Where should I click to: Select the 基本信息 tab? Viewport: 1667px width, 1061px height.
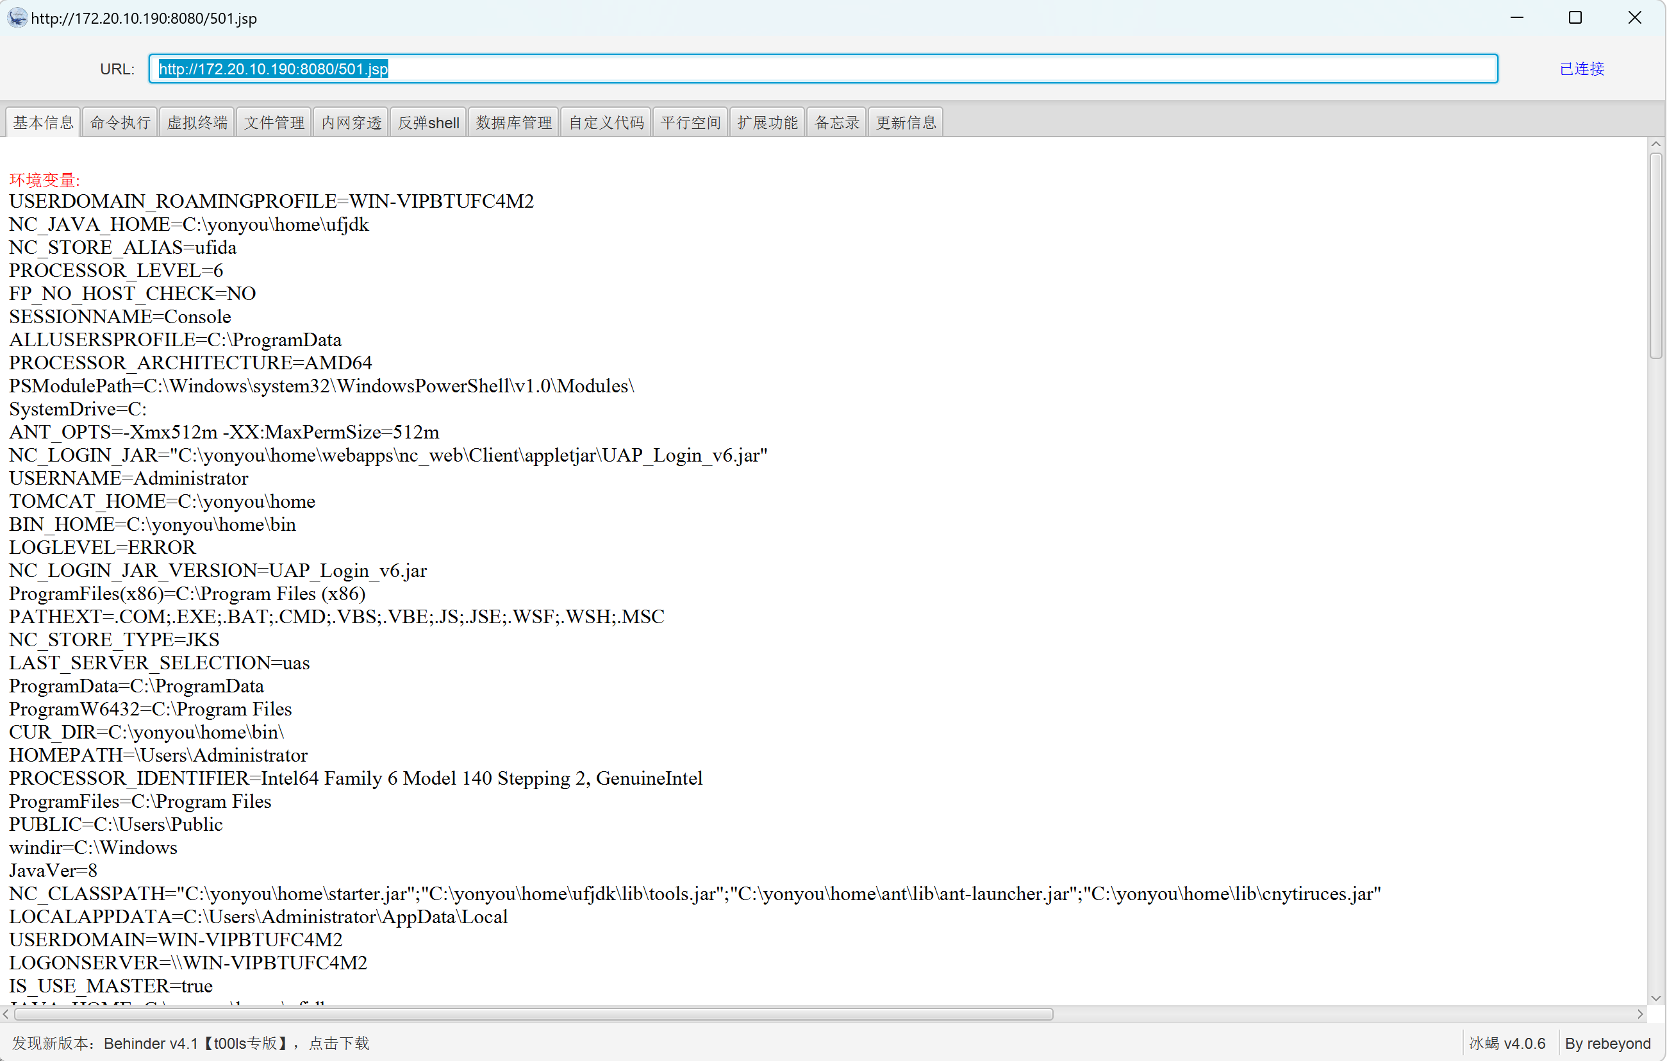click(43, 122)
